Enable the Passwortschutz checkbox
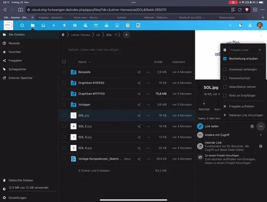 [x=225, y=78]
